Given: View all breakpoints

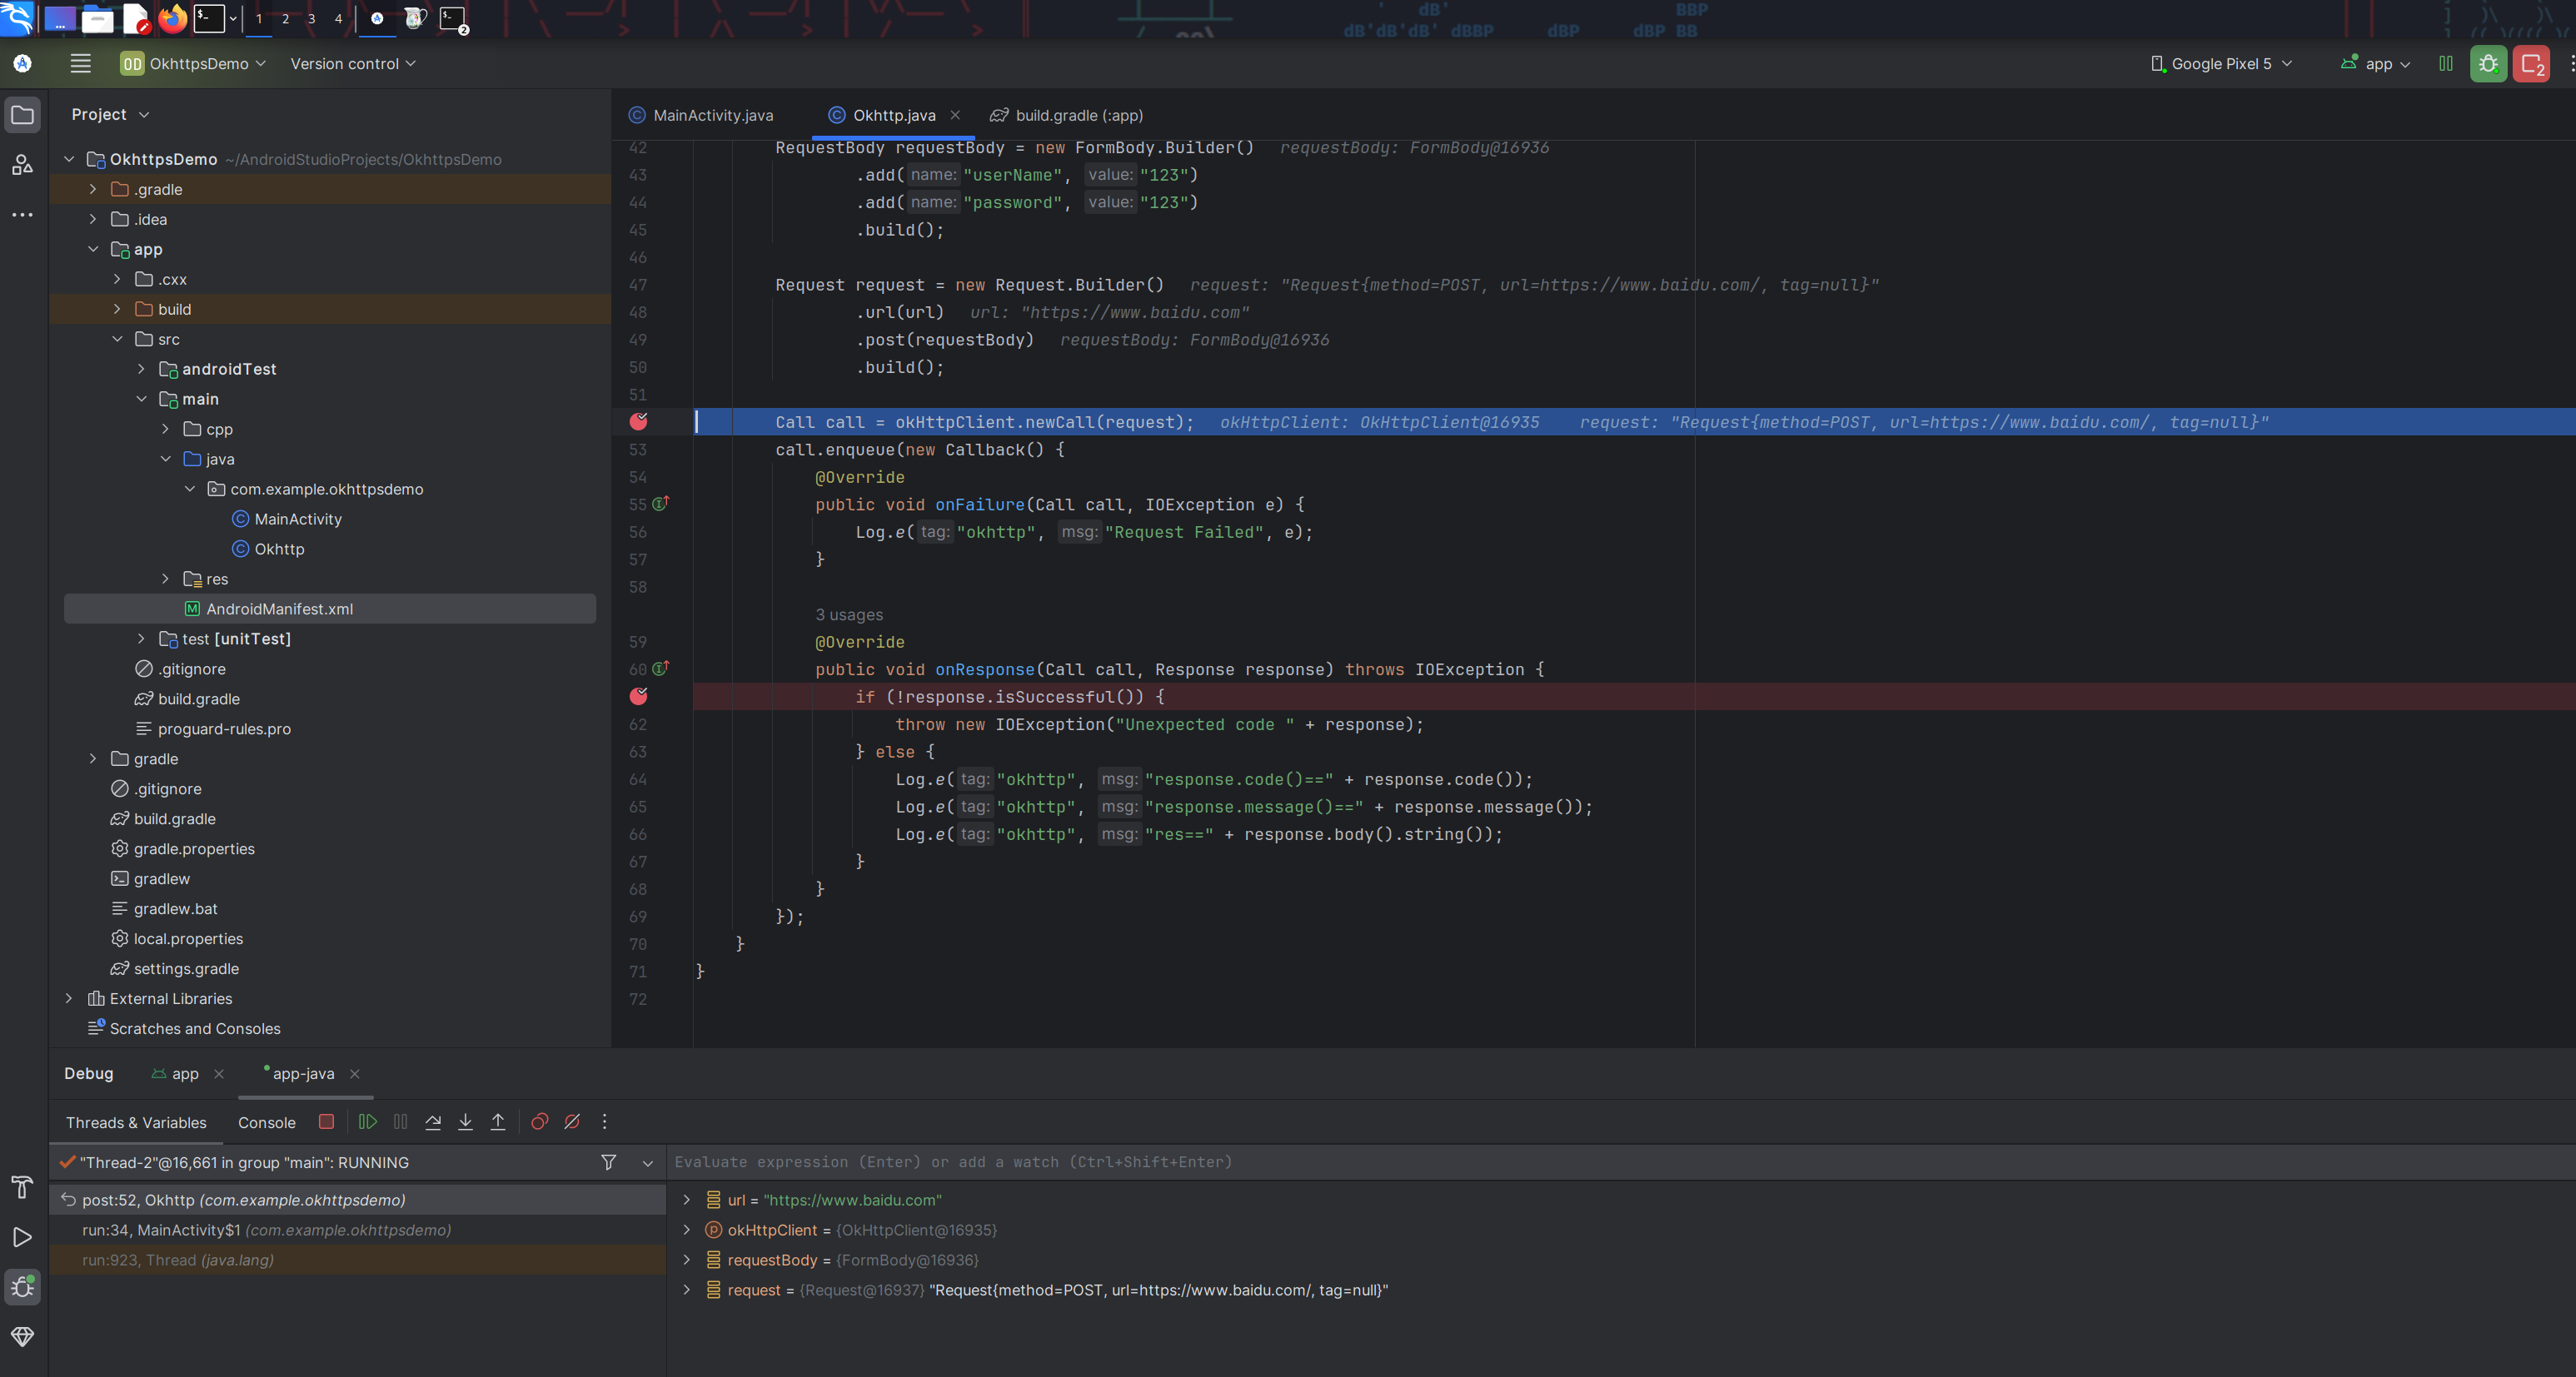Looking at the screenshot, I should [x=539, y=1122].
